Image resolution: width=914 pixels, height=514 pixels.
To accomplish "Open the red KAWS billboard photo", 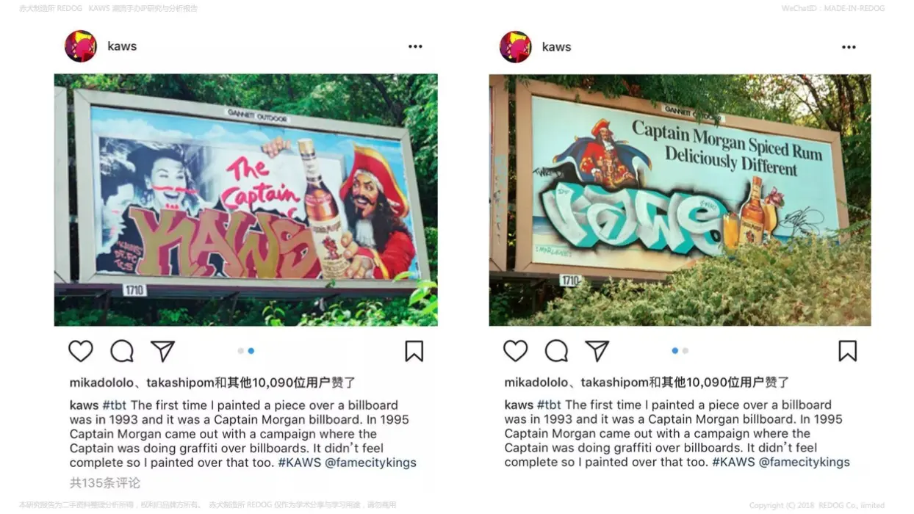I will click(246, 200).
